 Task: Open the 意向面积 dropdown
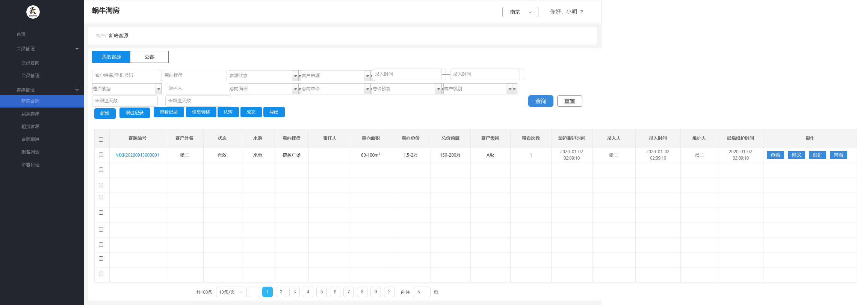(x=263, y=89)
